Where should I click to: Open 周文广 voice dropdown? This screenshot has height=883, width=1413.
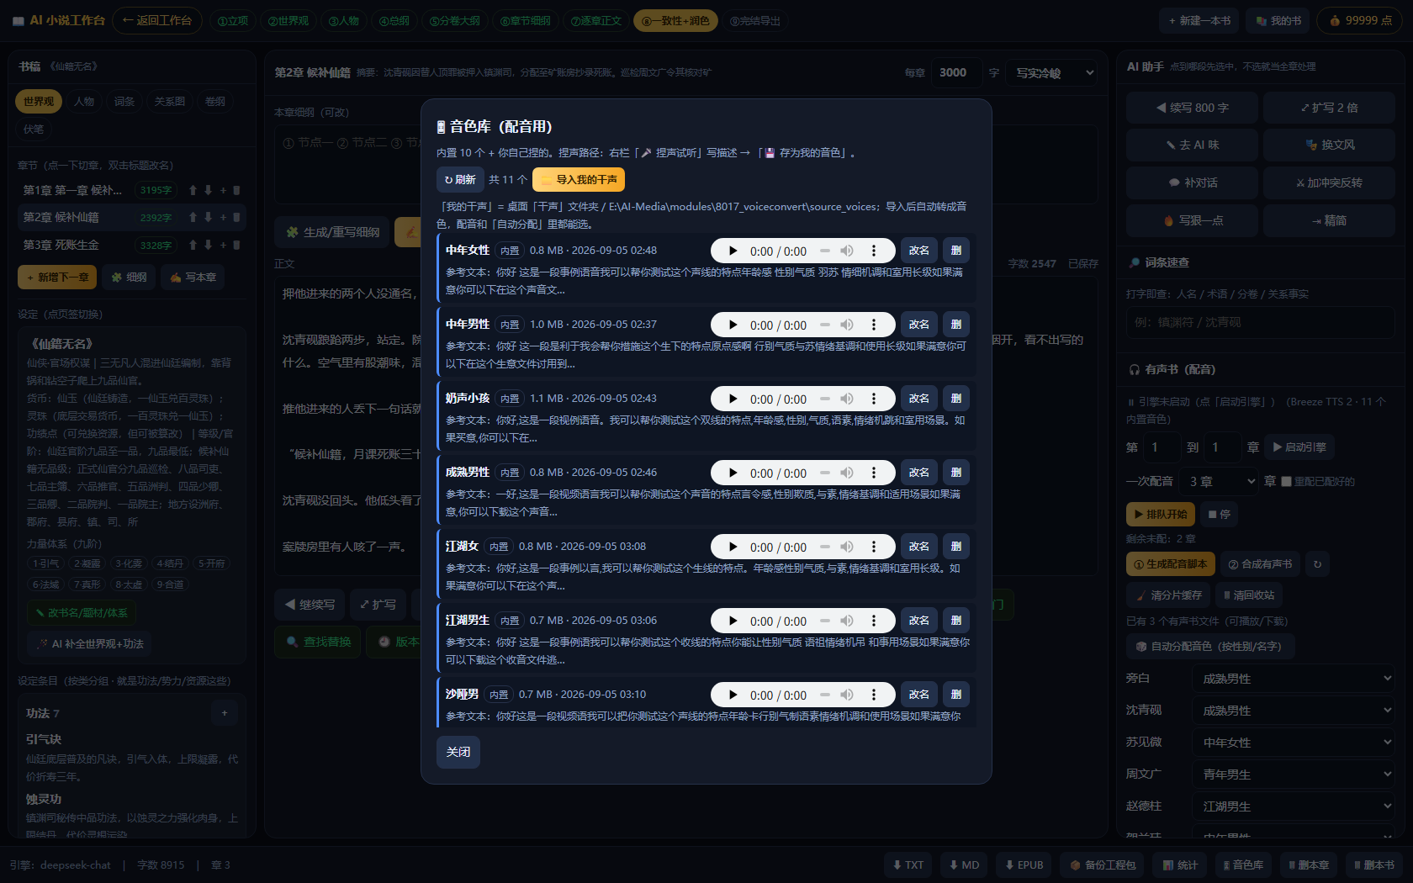1294,775
